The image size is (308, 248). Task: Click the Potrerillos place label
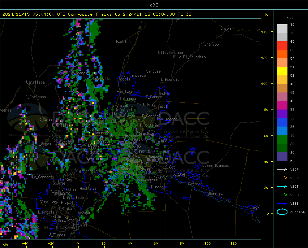pyautogui.click(x=63, y=140)
